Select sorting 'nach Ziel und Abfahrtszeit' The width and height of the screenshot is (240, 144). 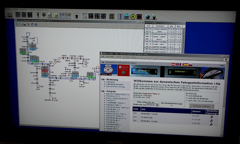pos(187,98)
